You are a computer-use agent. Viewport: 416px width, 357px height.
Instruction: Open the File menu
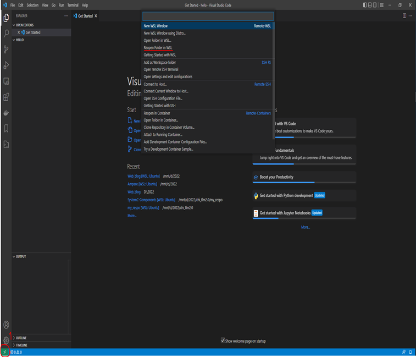click(x=13, y=5)
